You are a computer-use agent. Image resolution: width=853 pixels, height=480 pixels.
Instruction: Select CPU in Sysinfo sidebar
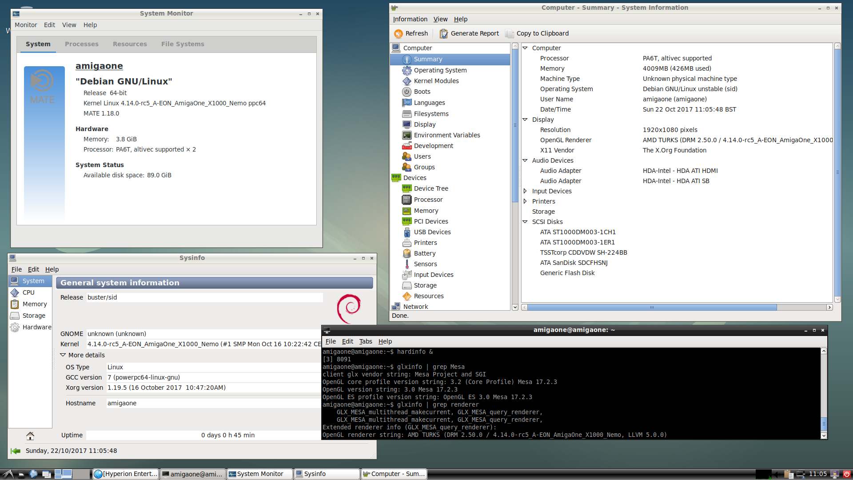tap(28, 292)
